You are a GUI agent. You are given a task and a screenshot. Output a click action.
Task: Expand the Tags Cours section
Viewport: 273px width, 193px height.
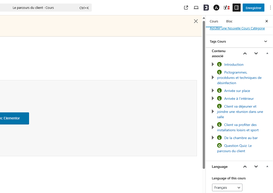pyautogui.click(x=266, y=41)
